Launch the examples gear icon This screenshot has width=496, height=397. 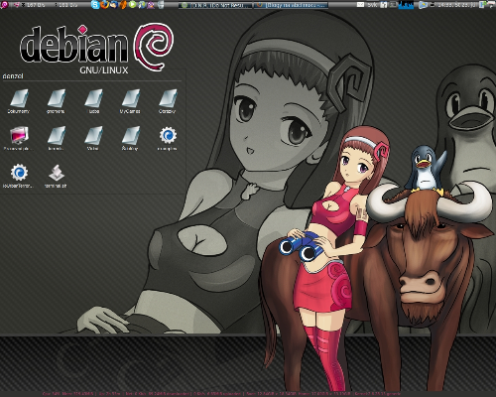(168, 136)
